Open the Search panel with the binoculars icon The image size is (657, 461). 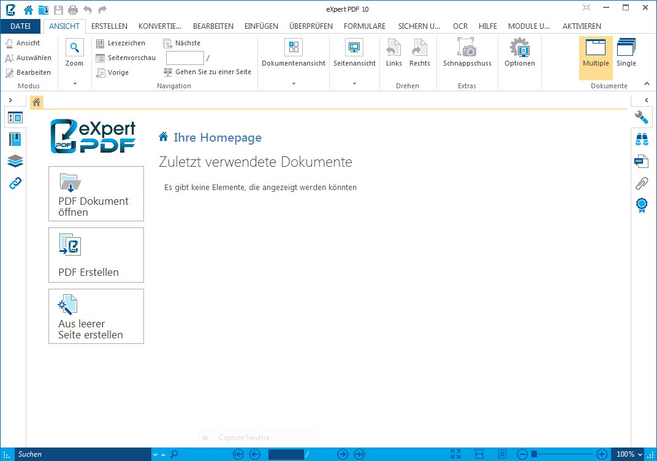point(641,139)
